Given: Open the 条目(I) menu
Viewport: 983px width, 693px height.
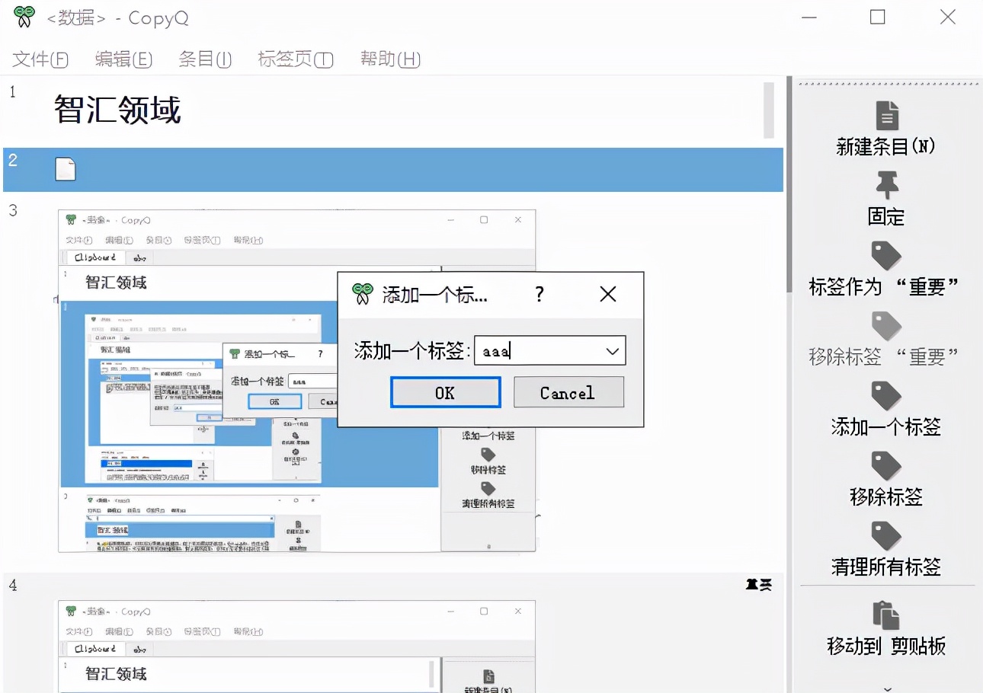Looking at the screenshot, I should (x=205, y=59).
